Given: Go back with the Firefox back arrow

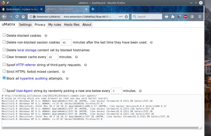Looking at the screenshot, I should coord(4,16).
